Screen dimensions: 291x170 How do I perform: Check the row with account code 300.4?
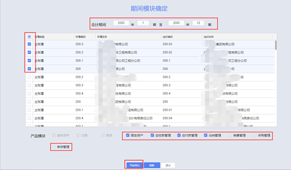[30, 93]
